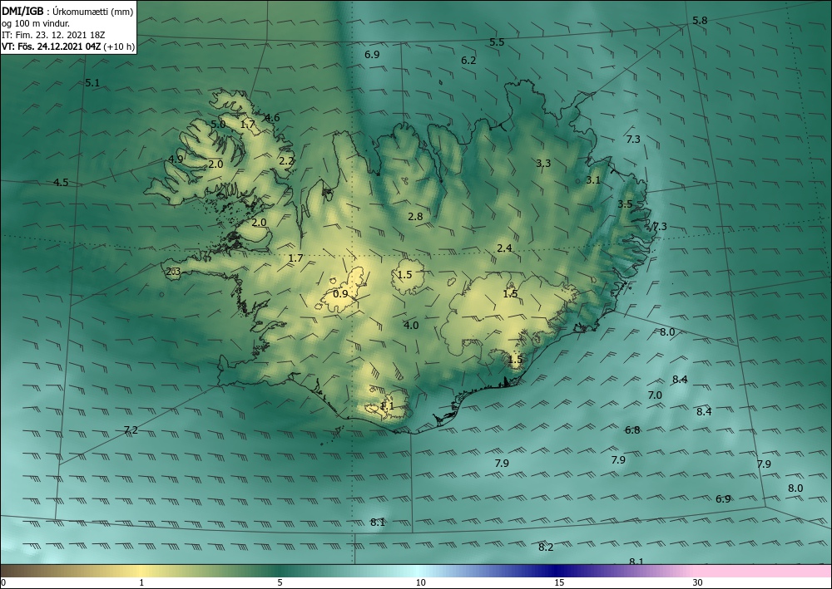Screen dimensions: 832x589
Task: Click the 'DMI/IGB : Úrkomumætti (mm)' title text
Action: point(67,12)
